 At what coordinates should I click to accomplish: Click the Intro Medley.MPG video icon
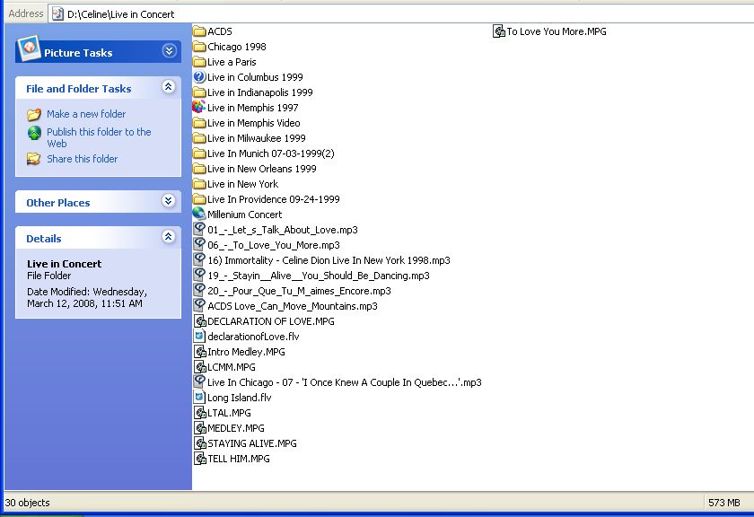(199, 352)
